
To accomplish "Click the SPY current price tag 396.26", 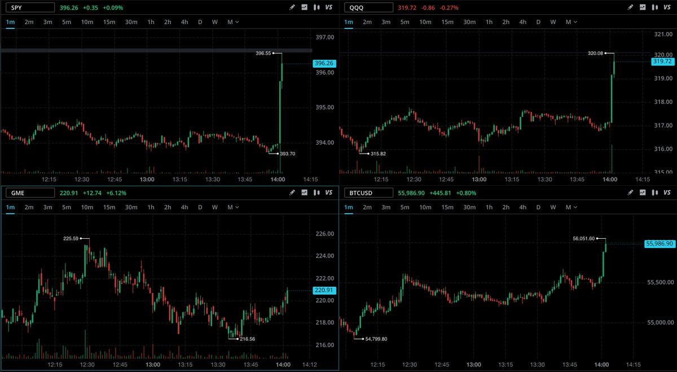I will click(324, 64).
